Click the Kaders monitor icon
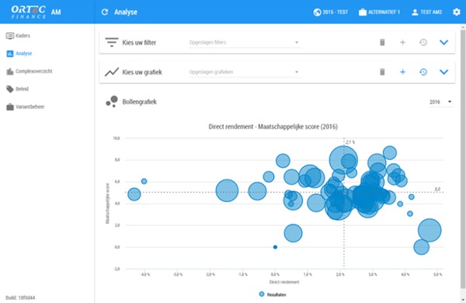This screenshot has width=466, height=303. [x=10, y=36]
